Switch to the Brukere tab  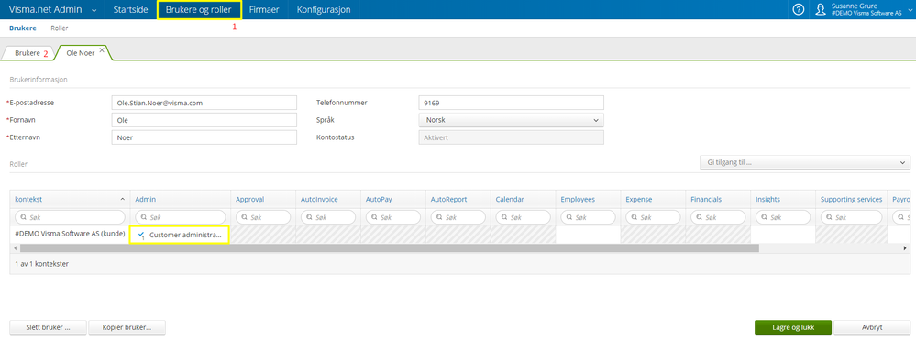tap(28, 53)
